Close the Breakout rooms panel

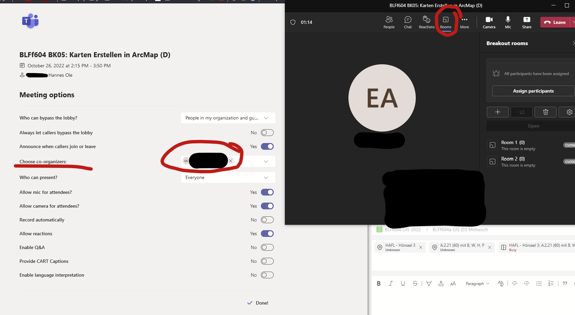click(573, 43)
